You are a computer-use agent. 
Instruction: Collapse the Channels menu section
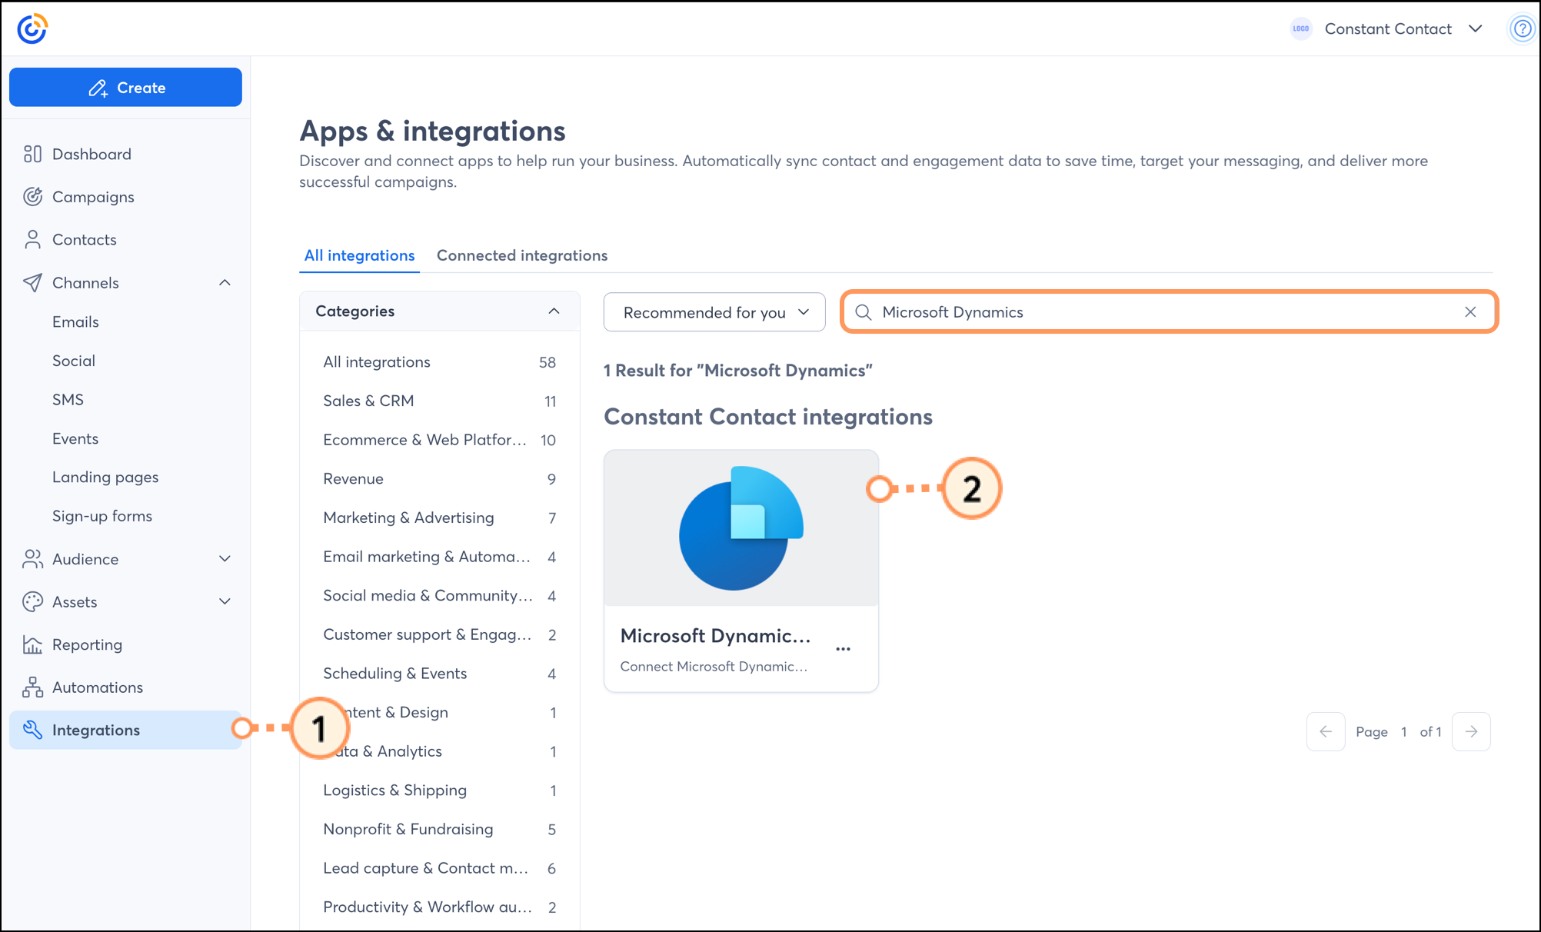[x=225, y=283]
